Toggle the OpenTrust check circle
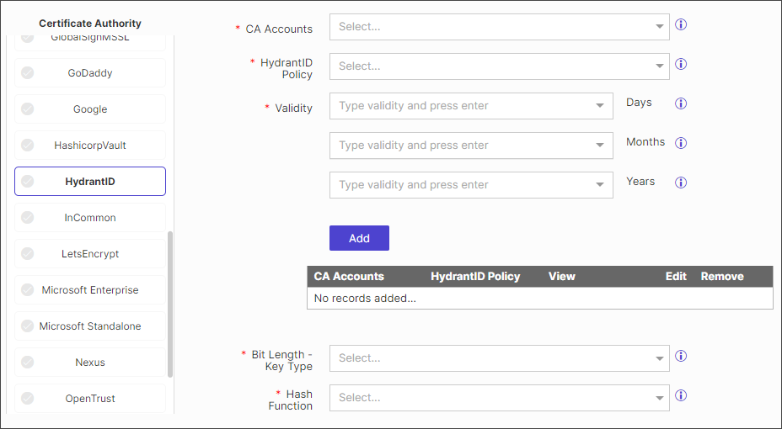The image size is (782, 429). point(28,398)
